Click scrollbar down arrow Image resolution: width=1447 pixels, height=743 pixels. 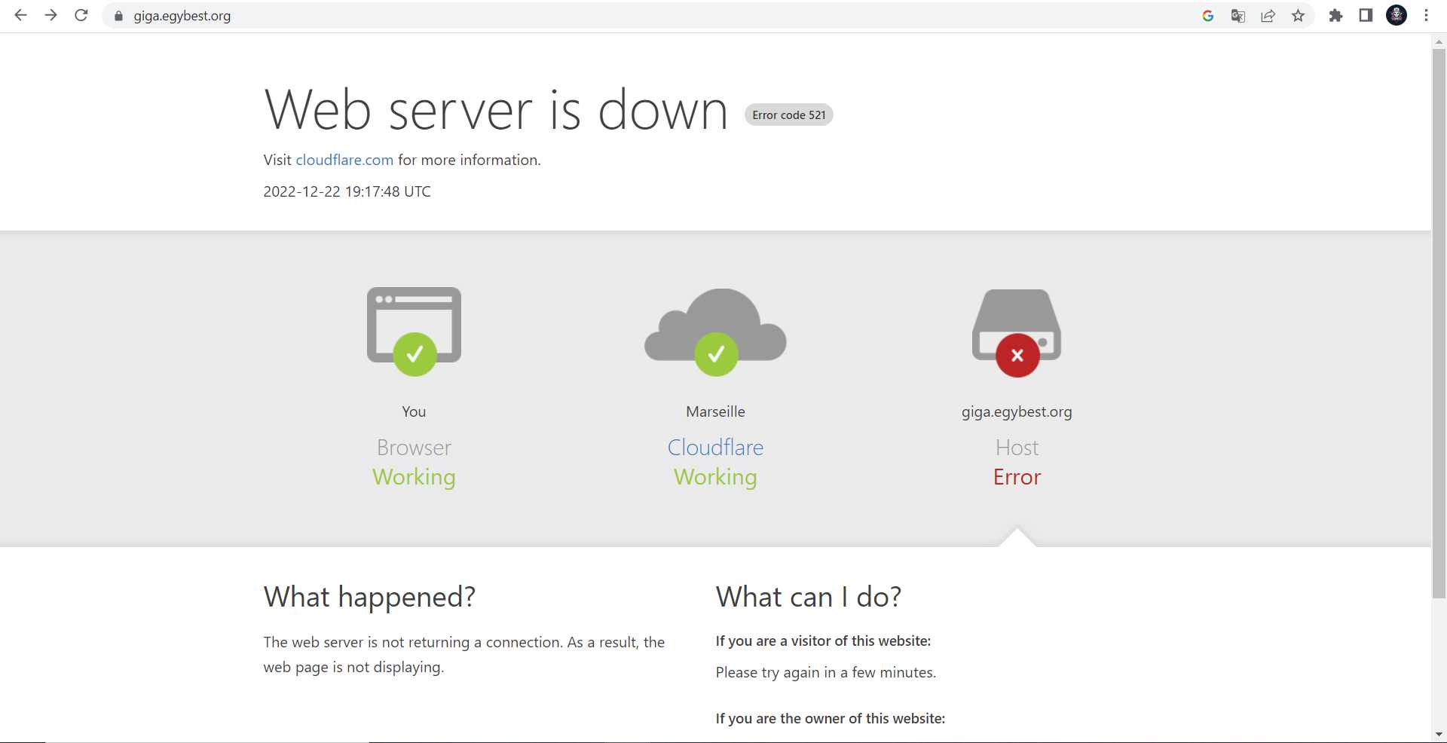click(1439, 734)
